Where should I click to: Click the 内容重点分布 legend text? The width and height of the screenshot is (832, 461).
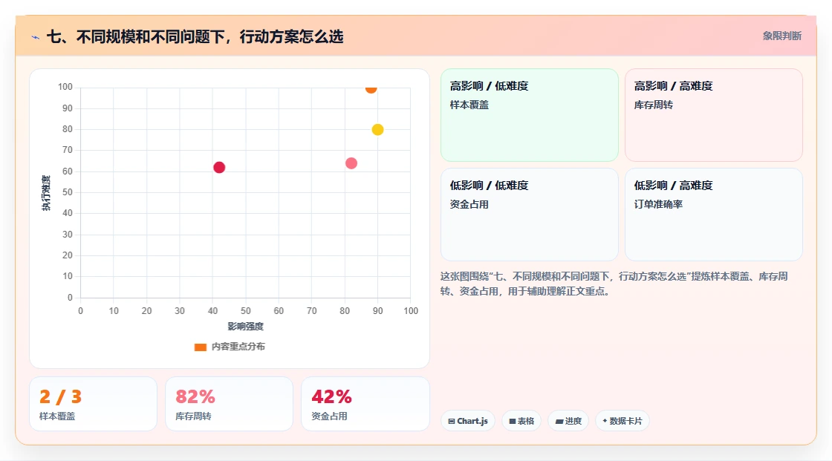point(238,347)
